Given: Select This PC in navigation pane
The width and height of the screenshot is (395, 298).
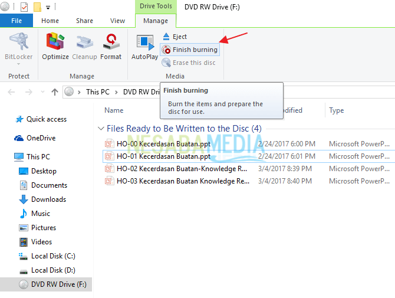Looking at the screenshot, I should pyautogui.click(x=38, y=156).
